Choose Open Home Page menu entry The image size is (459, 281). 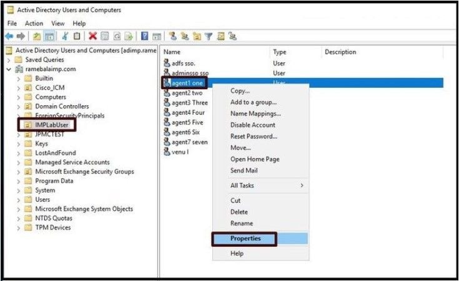(260, 160)
